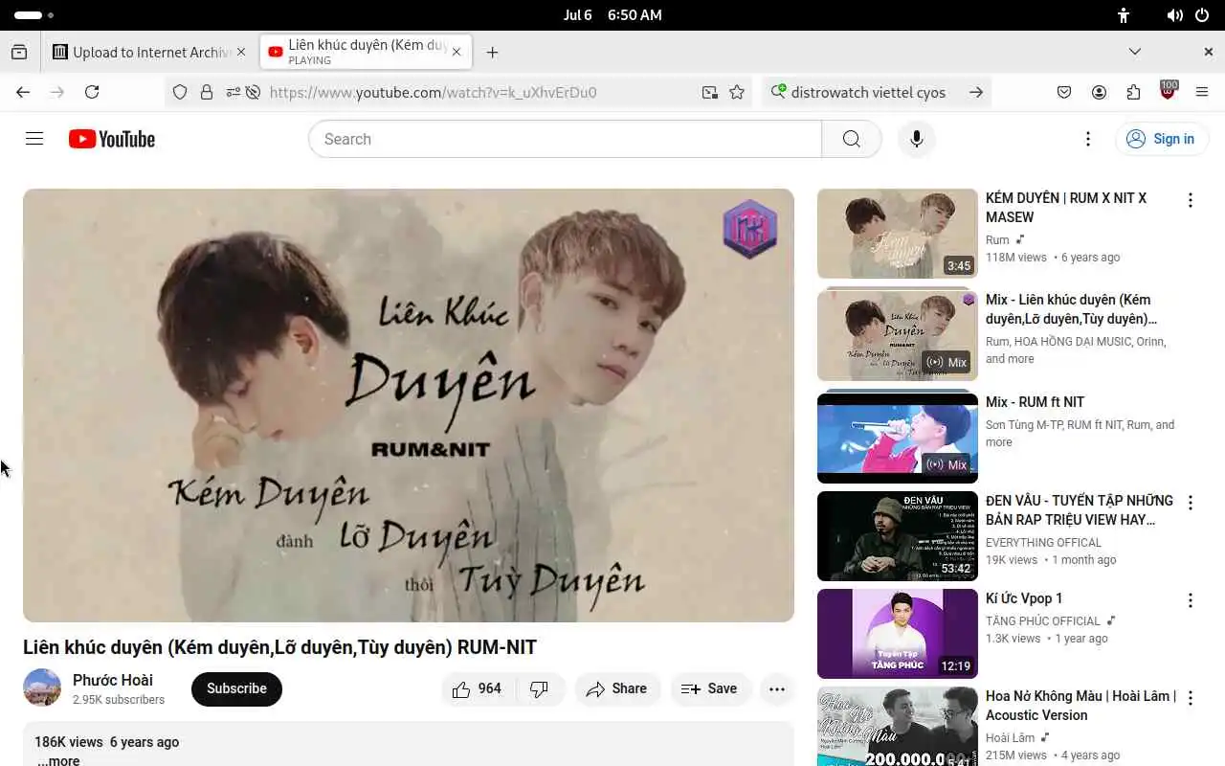This screenshot has height=766, width=1225.
Task: Like the video with thumbs up
Action: (x=478, y=688)
